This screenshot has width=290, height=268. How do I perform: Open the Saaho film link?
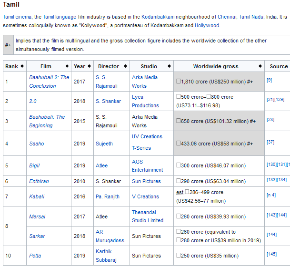tap(36, 144)
